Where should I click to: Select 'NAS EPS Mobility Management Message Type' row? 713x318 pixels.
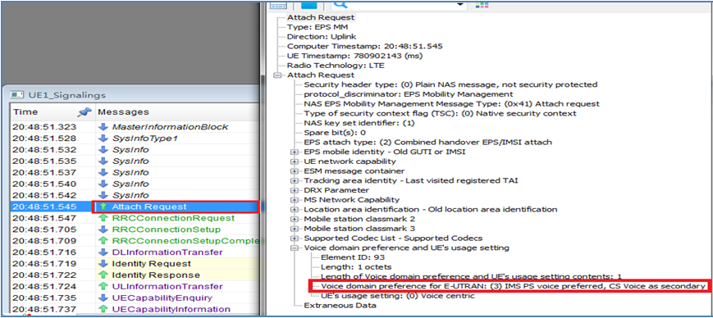[x=451, y=103]
